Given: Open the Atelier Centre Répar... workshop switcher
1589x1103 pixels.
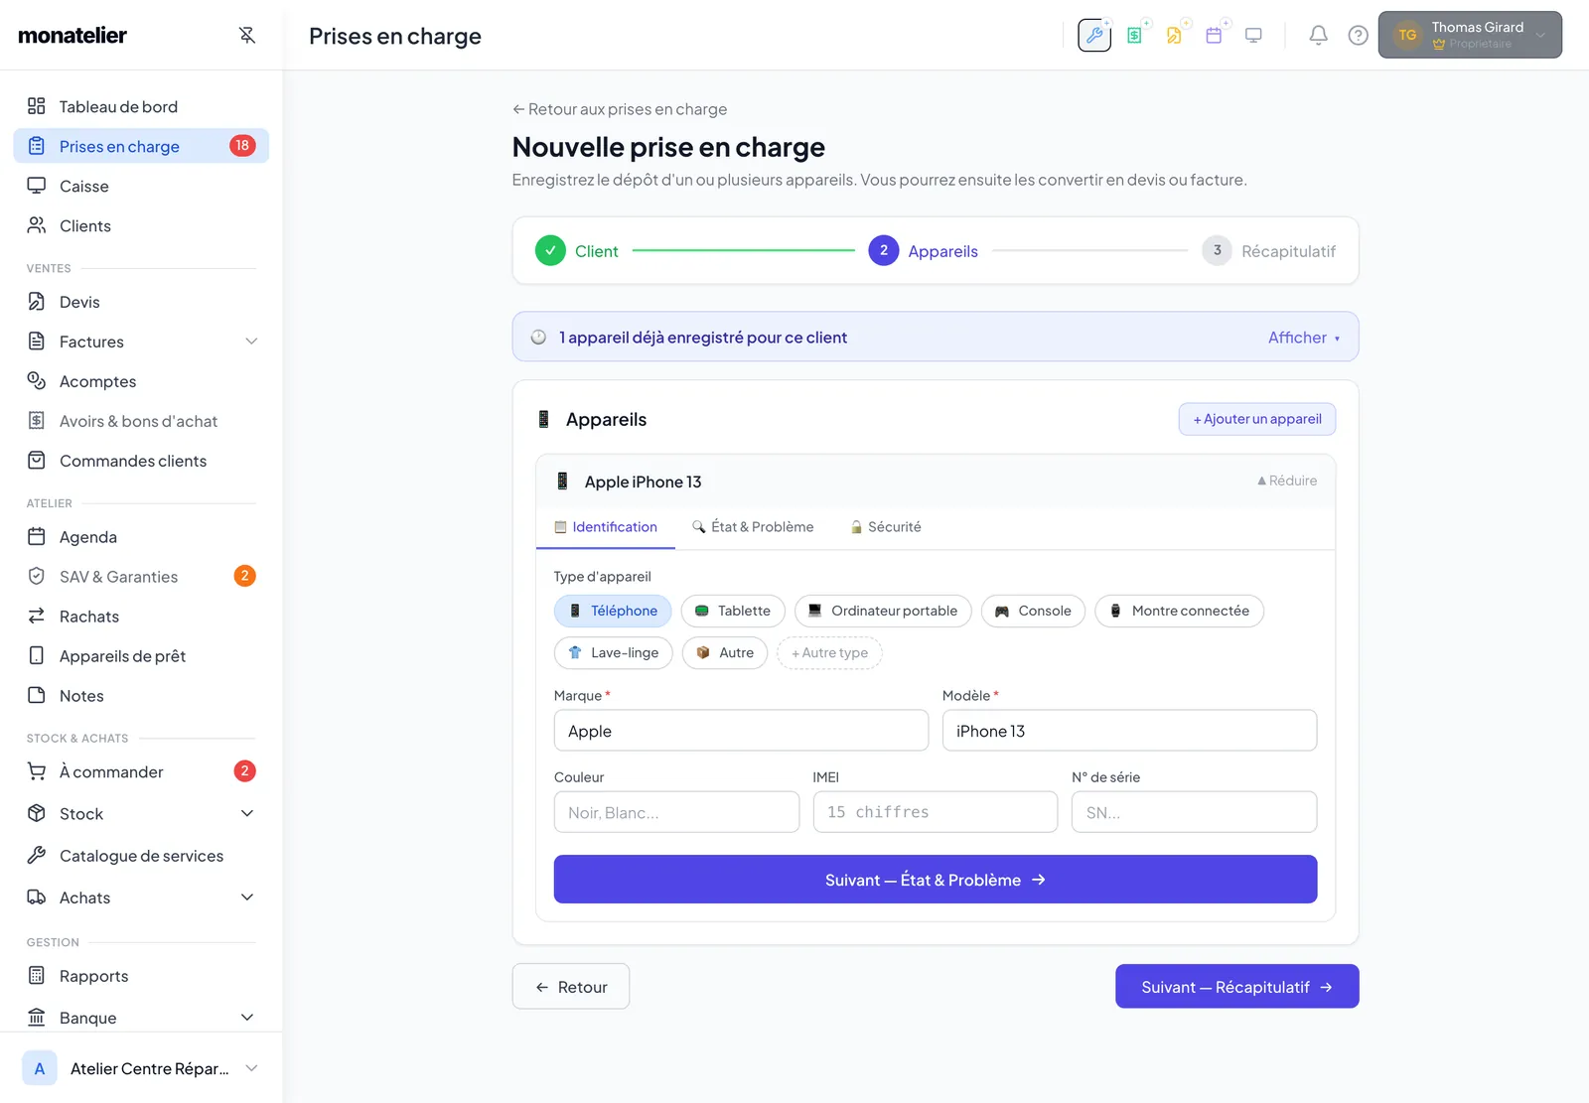Looking at the screenshot, I should [141, 1068].
